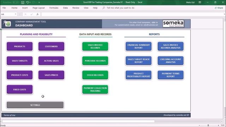
Task: Toggle the AutoSave switch
Action: click(16, 2)
